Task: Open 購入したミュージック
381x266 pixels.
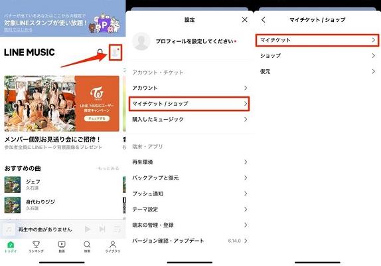Action: [190, 119]
